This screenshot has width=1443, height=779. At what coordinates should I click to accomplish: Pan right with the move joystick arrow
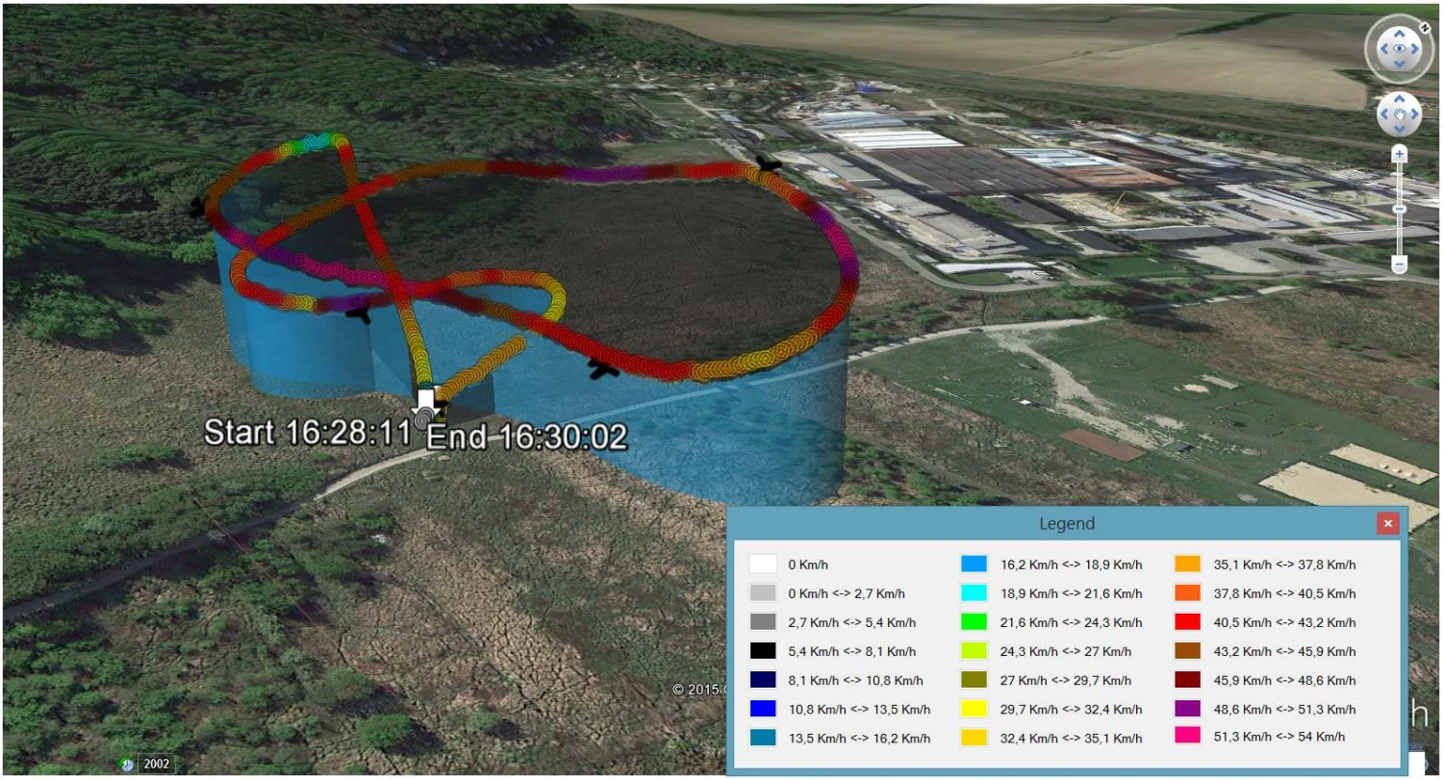pyautogui.click(x=1415, y=115)
